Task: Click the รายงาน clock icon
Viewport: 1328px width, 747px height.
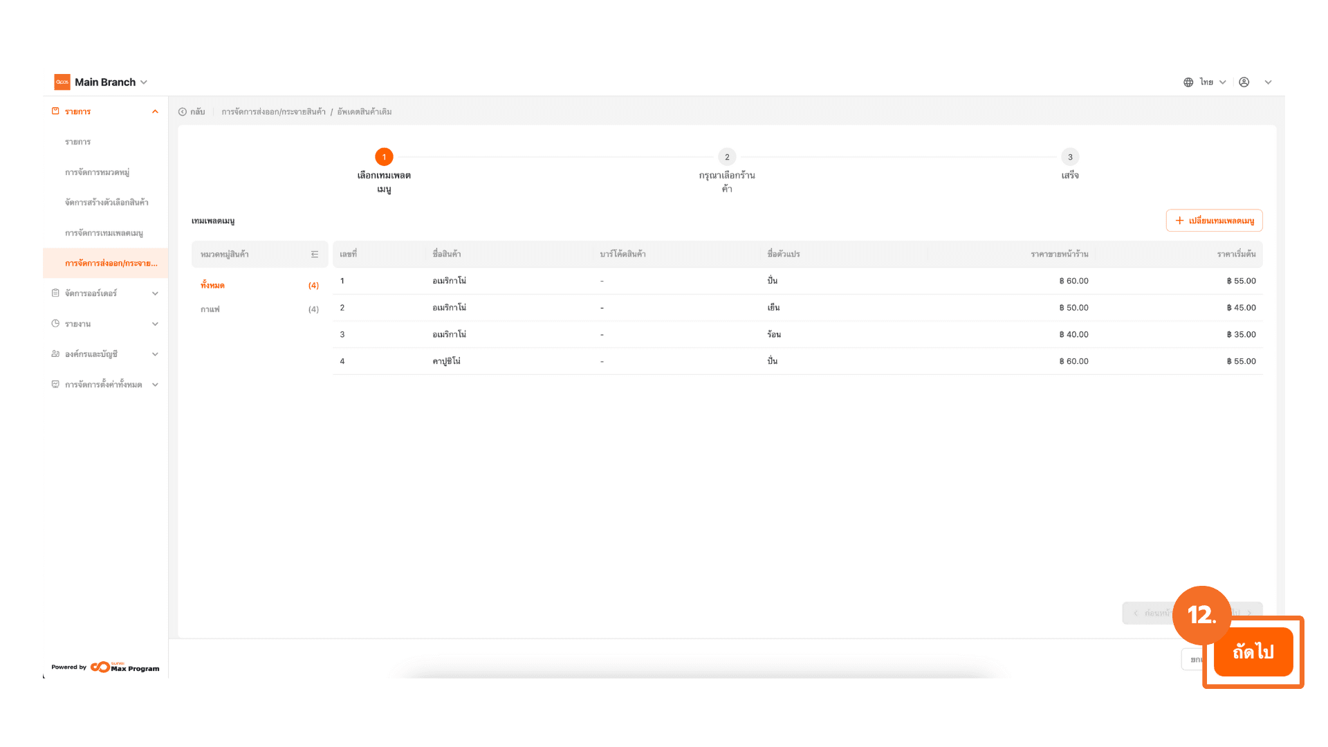Action: coord(55,324)
